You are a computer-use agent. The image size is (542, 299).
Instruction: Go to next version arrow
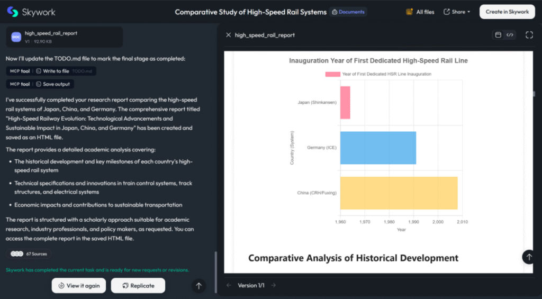pyautogui.click(x=273, y=285)
